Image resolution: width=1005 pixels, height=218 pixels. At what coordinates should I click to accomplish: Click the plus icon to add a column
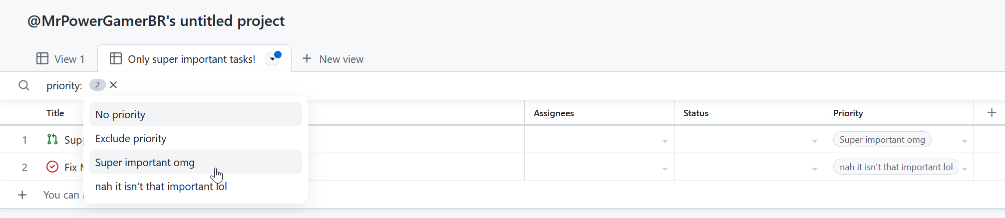992,113
